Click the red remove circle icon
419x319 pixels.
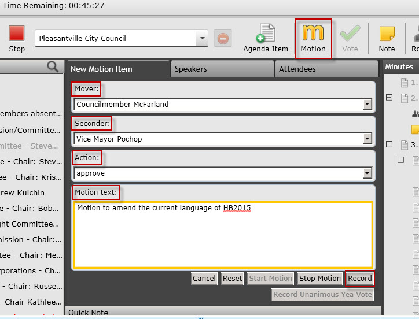pyautogui.click(x=222, y=39)
